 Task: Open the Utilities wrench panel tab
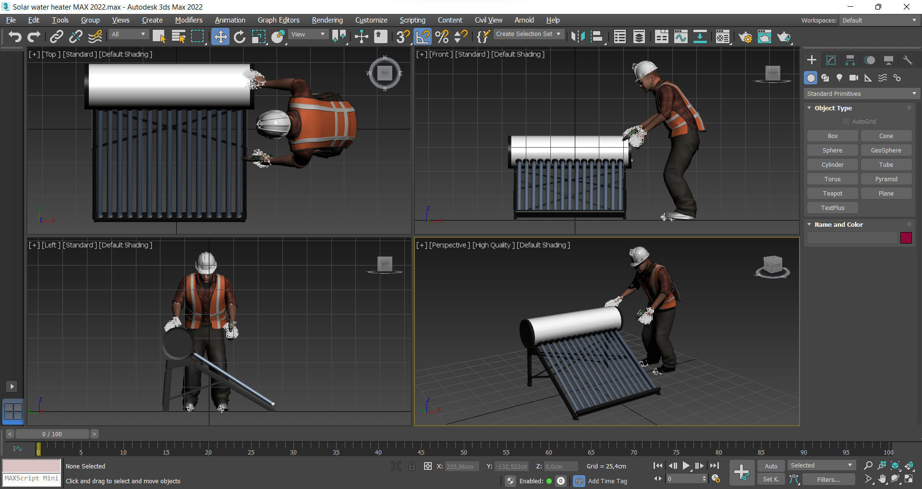(x=908, y=60)
